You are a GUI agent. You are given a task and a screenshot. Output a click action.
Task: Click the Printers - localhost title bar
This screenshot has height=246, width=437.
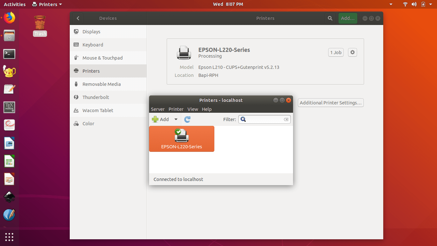tap(221, 100)
